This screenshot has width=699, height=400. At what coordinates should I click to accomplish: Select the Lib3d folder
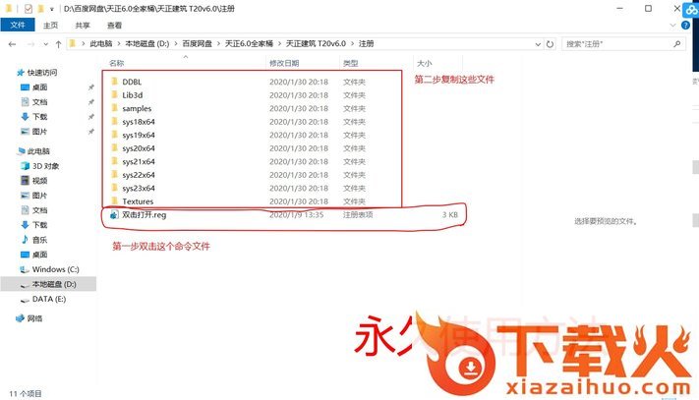(133, 95)
